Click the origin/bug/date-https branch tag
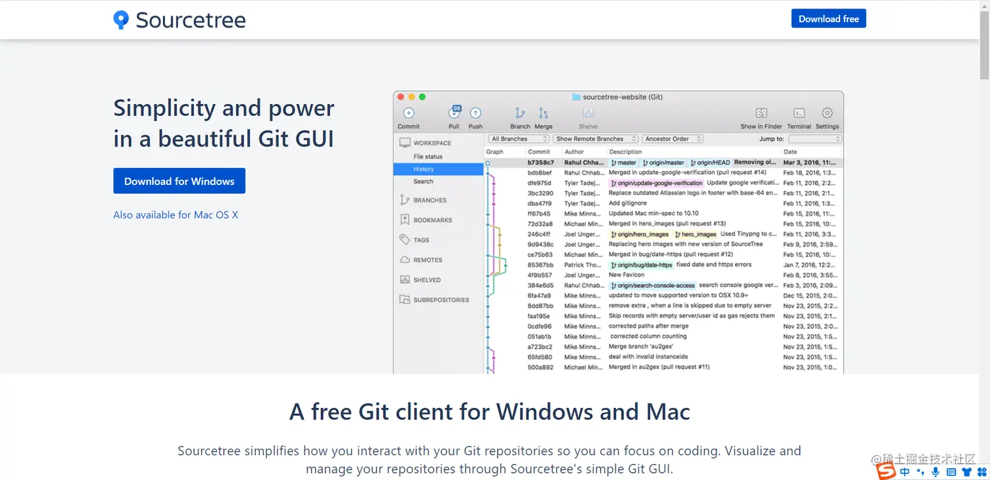990x480 pixels. pos(642,265)
